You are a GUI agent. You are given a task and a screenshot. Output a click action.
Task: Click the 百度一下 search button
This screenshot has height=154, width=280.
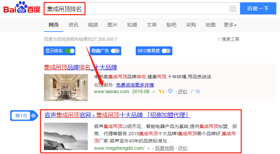tap(258, 8)
